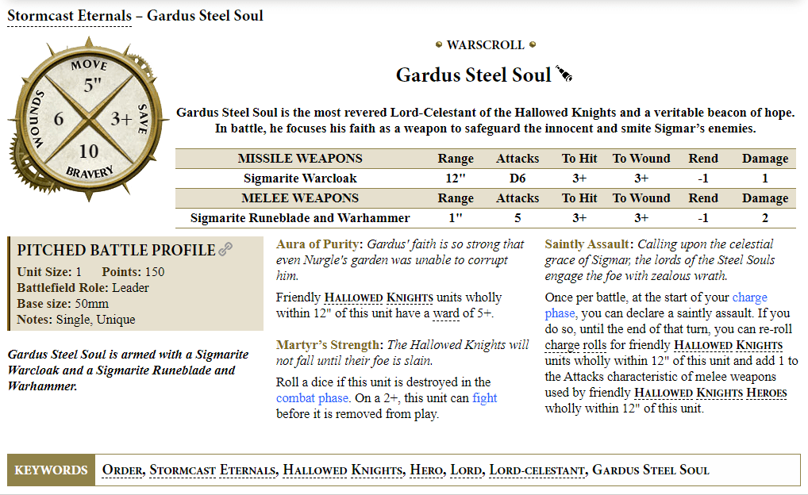The image size is (808, 495).
Task: Click the chain link icon next to Pitched Battle Profile
Action: 226,250
